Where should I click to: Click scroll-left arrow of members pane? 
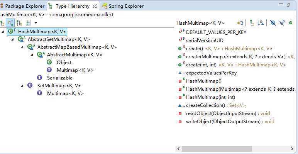click(178, 149)
